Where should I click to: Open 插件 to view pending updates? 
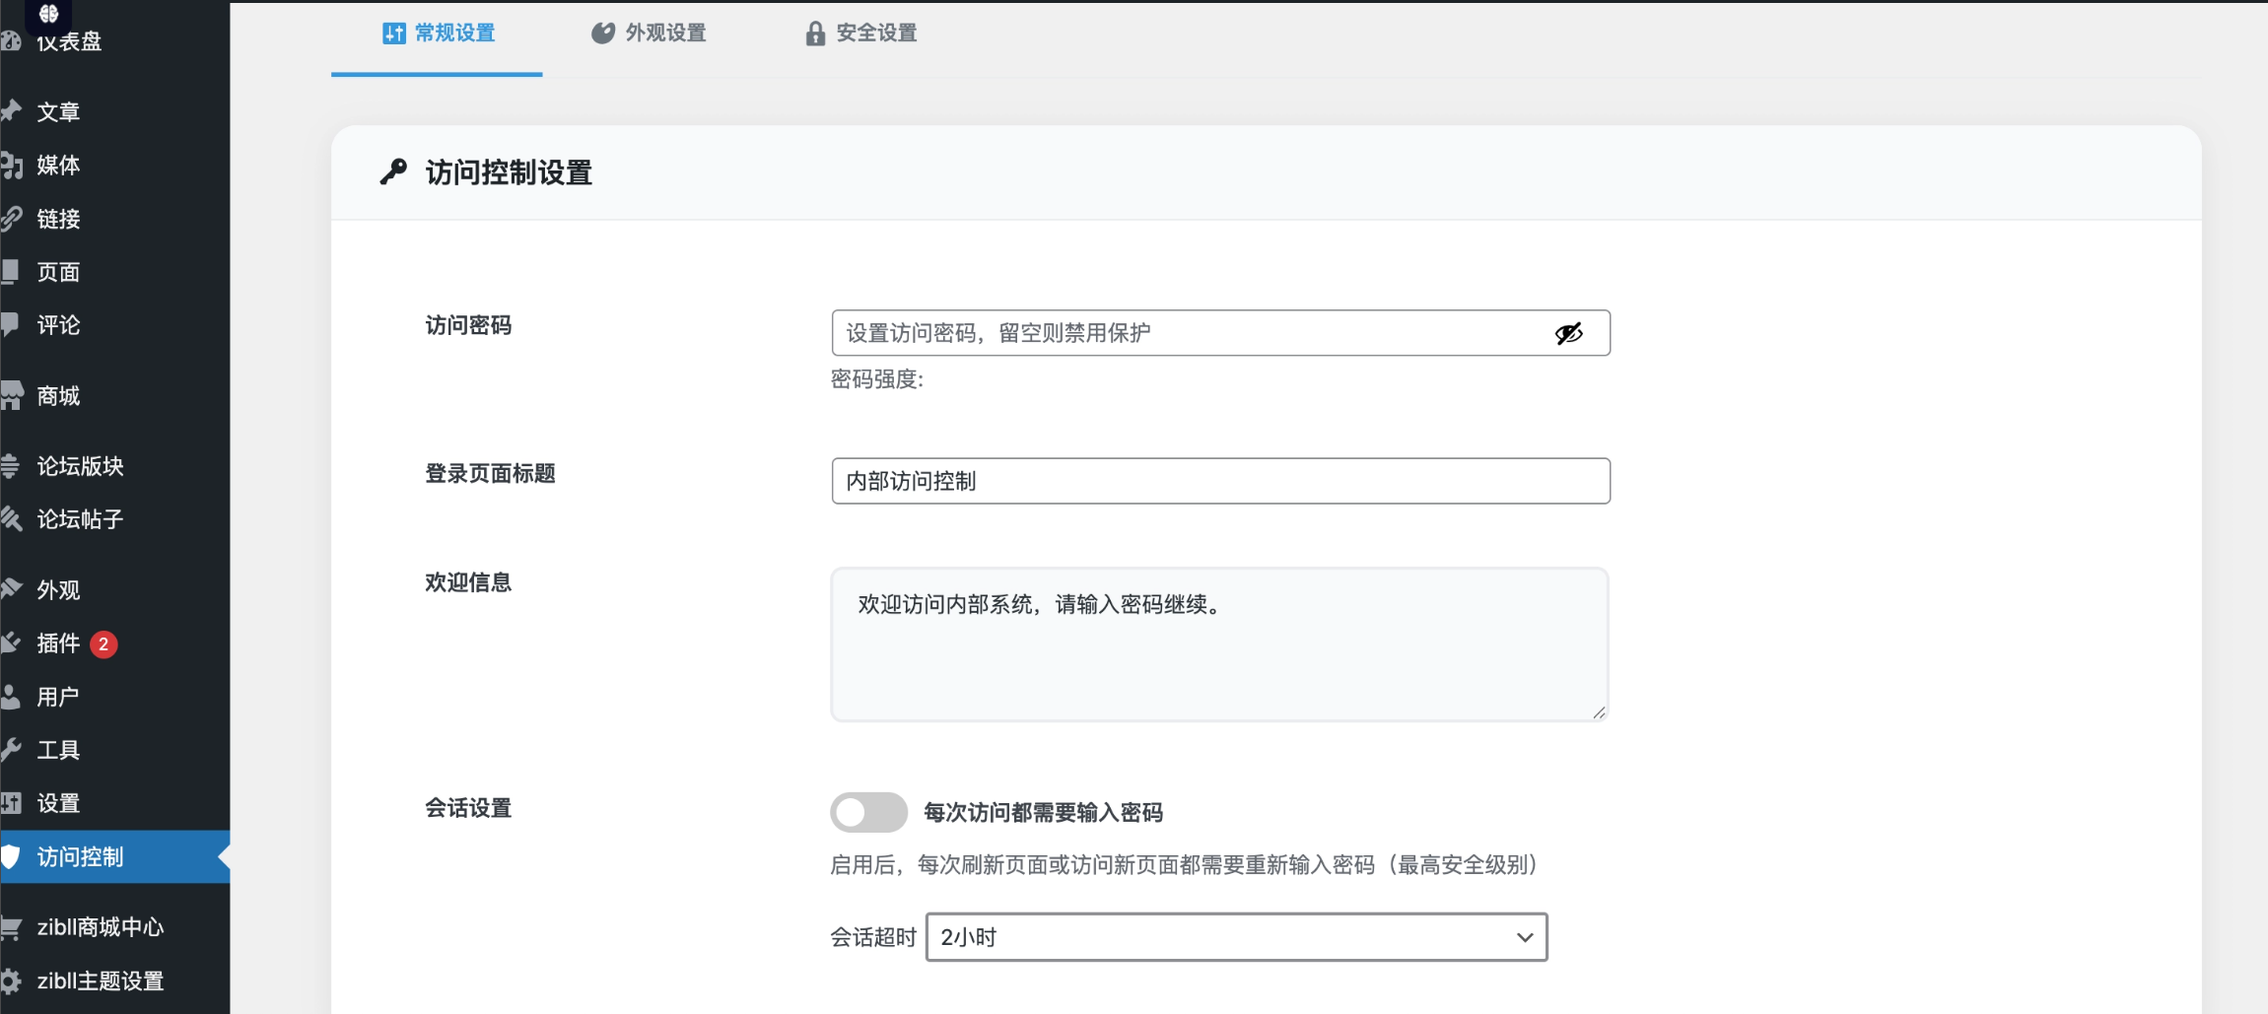[x=58, y=643]
